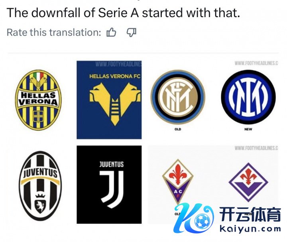
Task: Click the new Juventus black J logo
Action: pos(109,185)
